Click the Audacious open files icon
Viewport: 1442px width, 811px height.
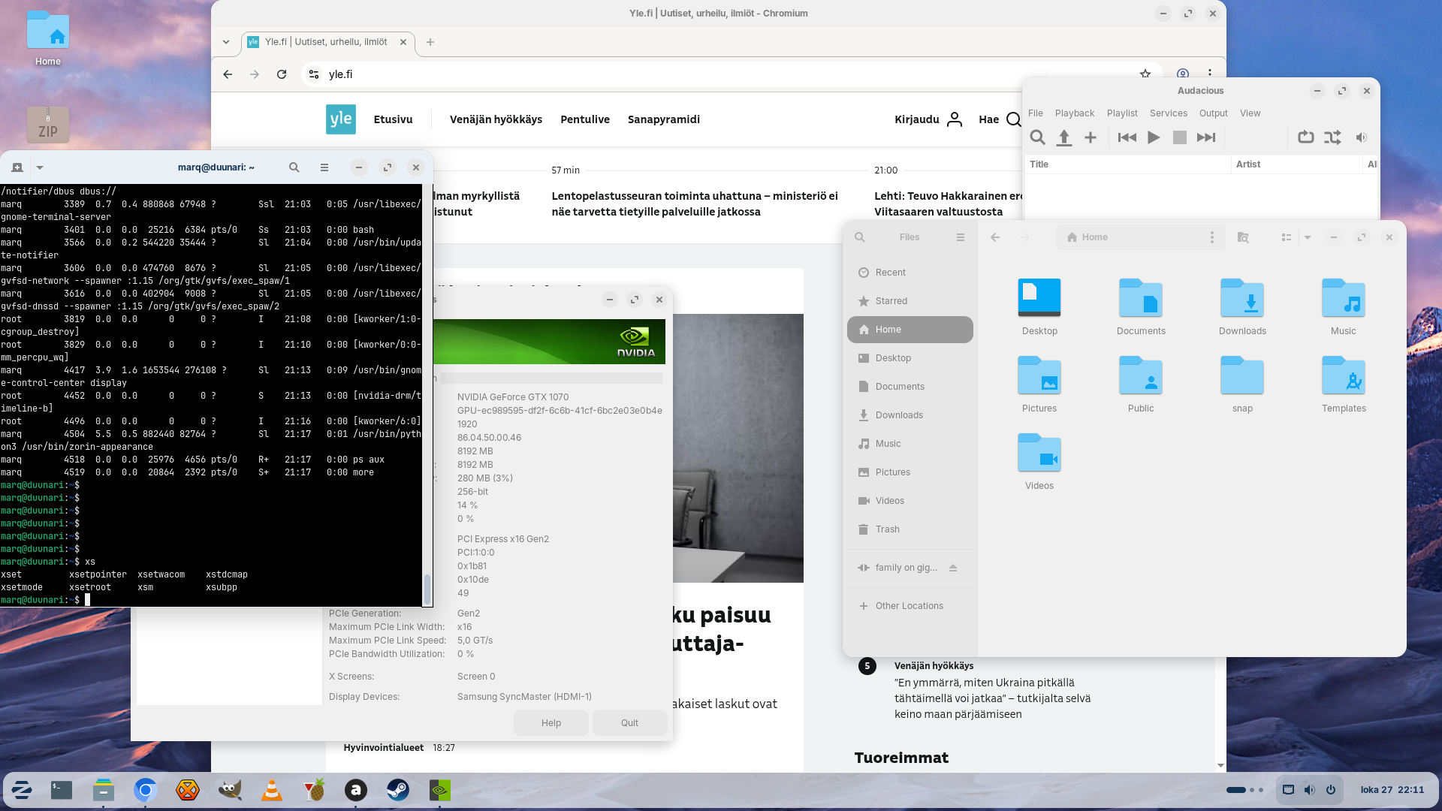click(x=1063, y=137)
